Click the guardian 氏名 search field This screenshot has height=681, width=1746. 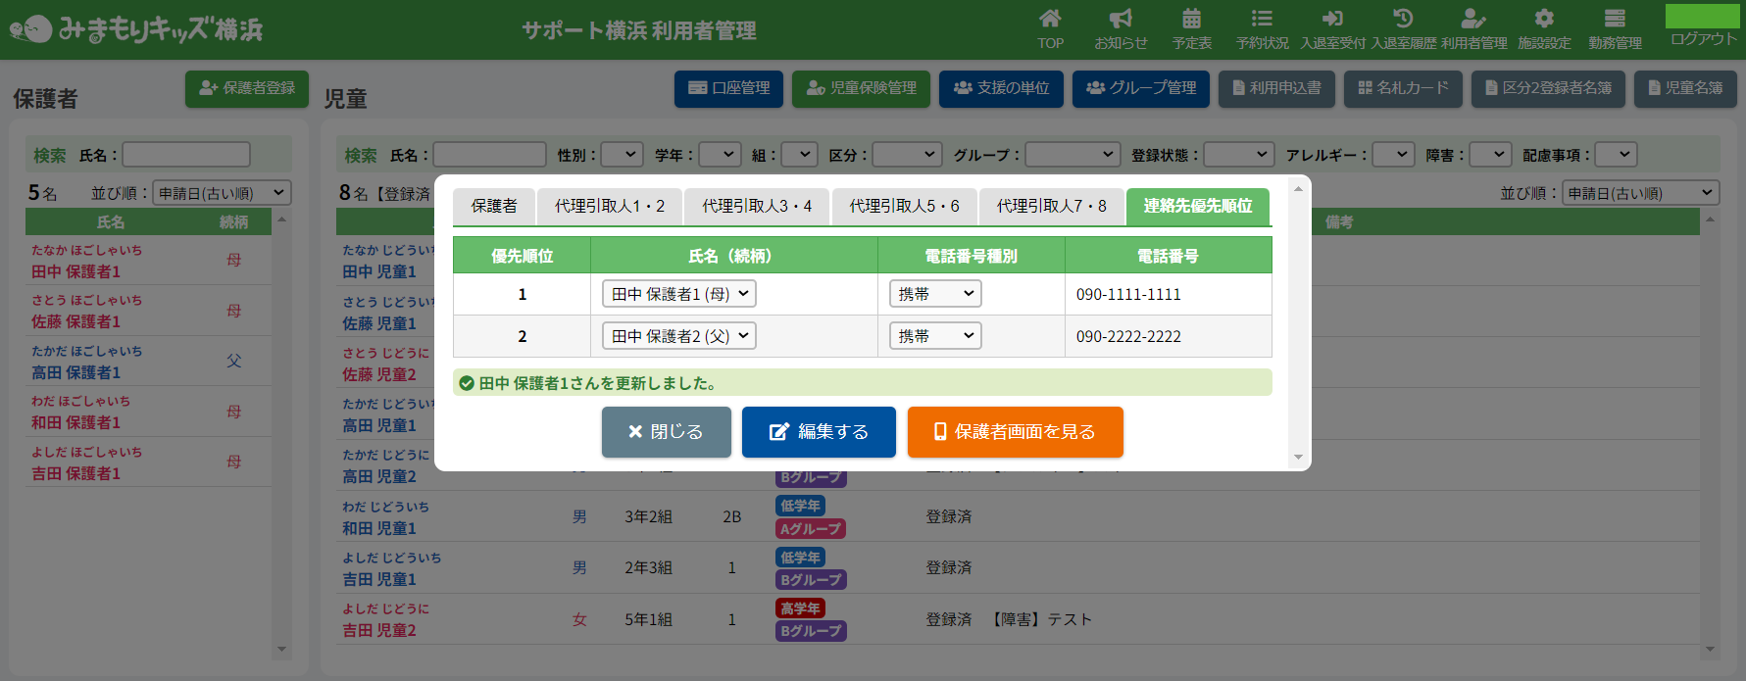click(186, 155)
